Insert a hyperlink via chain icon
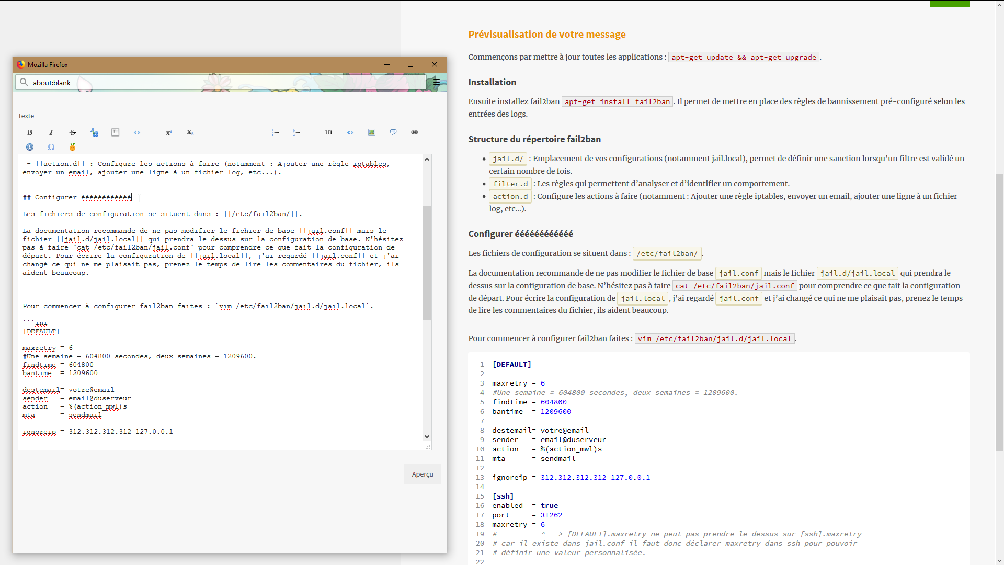Image resolution: width=1004 pixels, height=565 pixels. point(415,132)
